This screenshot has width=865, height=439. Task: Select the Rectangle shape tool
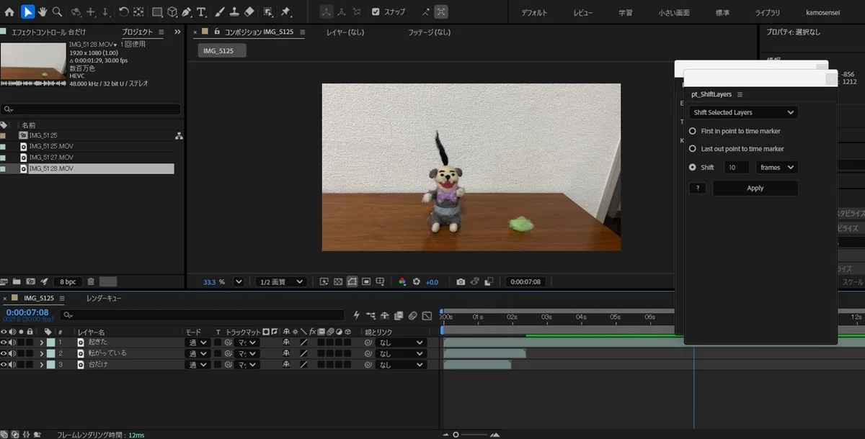156,12
